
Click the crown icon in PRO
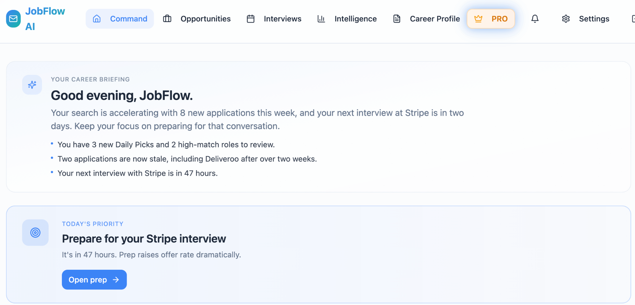pyautogui.click(x=478, y=19)
